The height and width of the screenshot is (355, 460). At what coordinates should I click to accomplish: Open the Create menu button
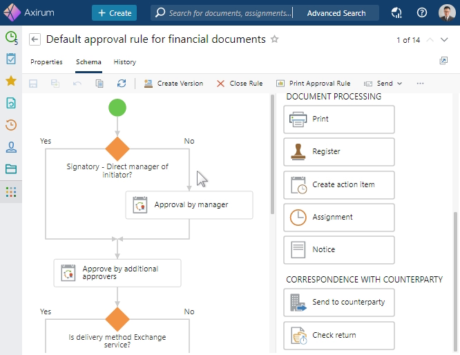click(x=114, y=13)
